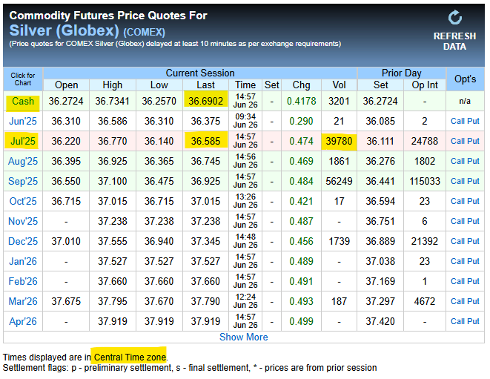Image resolution: width=490 pixels, height=379 pixels.
Task: Open the Jun'25 contract chart
Action: (x=23, y=121)
